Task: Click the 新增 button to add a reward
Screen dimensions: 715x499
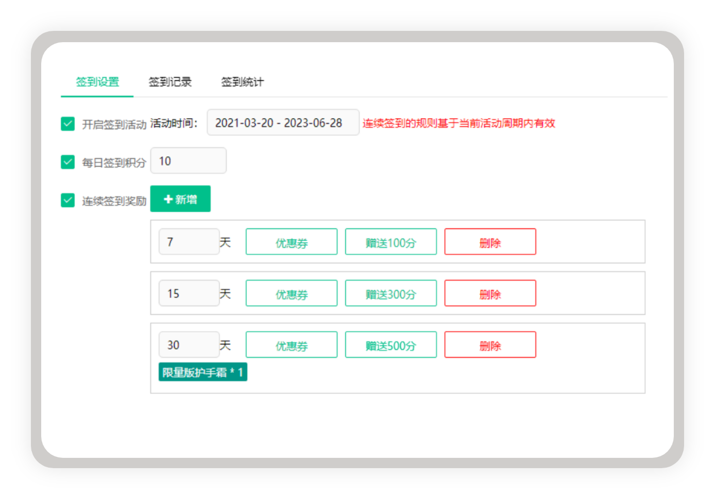Action: pos(180,199)
